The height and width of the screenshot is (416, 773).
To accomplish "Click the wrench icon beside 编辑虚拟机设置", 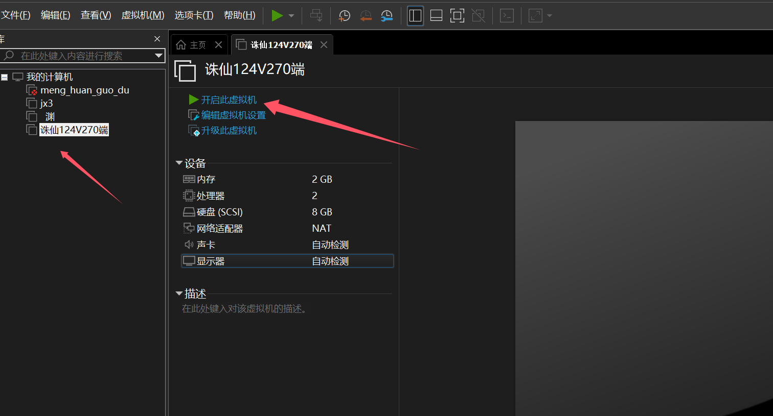I will [193, 115].
